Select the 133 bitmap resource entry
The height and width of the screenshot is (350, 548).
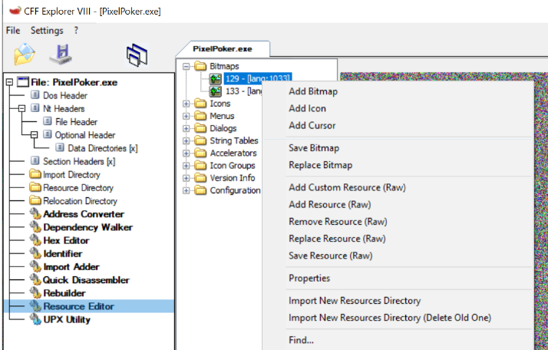(243, 91)
